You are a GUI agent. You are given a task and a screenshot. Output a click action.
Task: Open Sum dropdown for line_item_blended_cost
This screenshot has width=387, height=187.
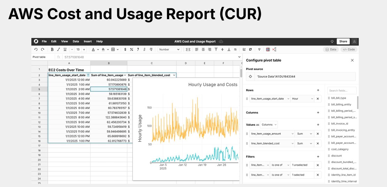[x=305, y=143]
